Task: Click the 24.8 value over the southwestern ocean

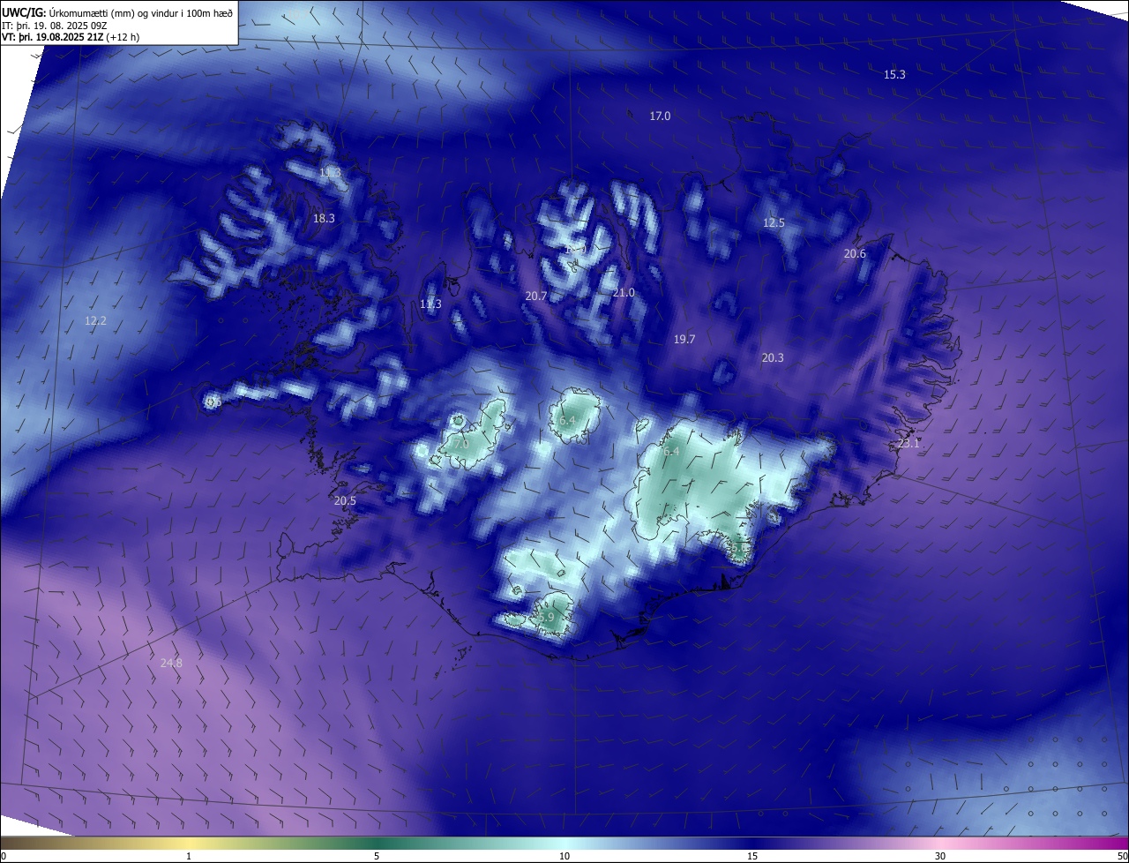Action: pos(171,663)
